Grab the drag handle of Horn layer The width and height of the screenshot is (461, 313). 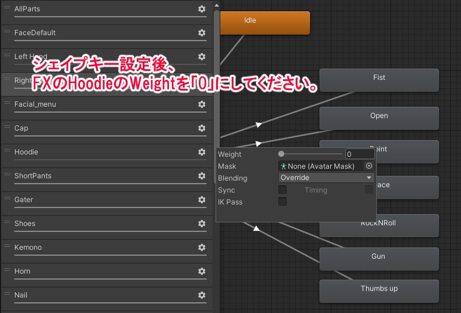(7, 269)
